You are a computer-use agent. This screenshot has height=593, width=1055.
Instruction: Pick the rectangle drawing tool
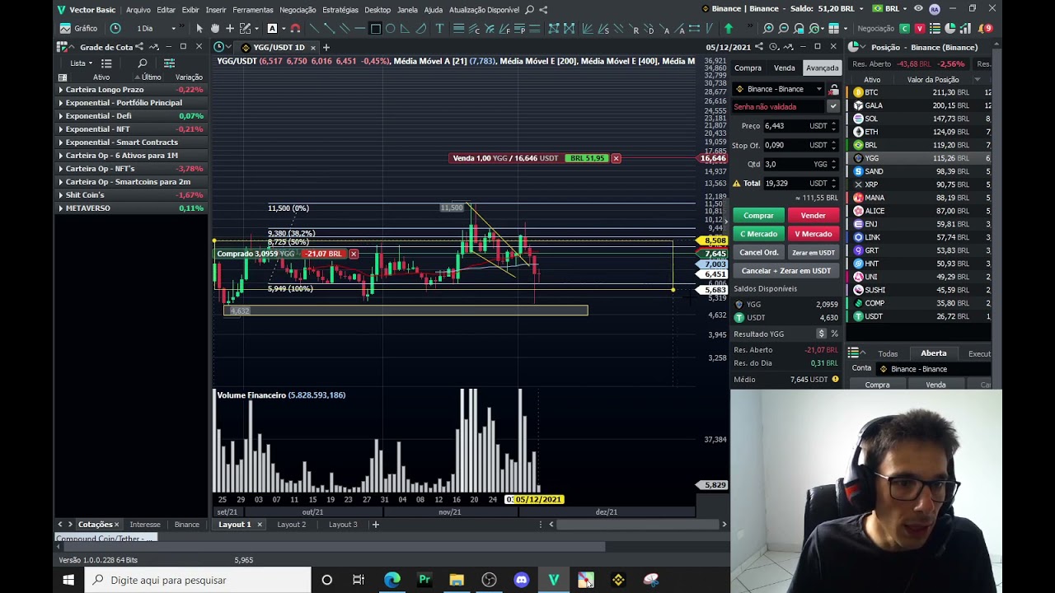375,29
